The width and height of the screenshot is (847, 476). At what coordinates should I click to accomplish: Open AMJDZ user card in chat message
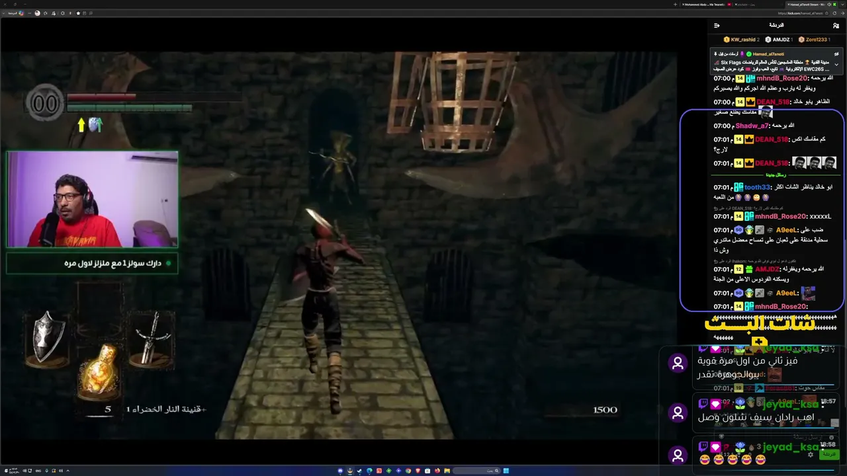point(768,270)
